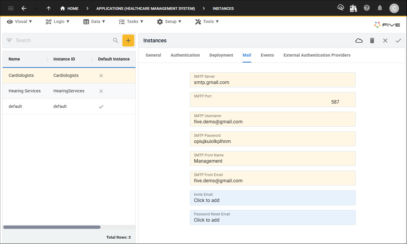Save the instance using the checkmark icon
The height and width of the screenshot is (244, 407).
[x=398, y=41]
